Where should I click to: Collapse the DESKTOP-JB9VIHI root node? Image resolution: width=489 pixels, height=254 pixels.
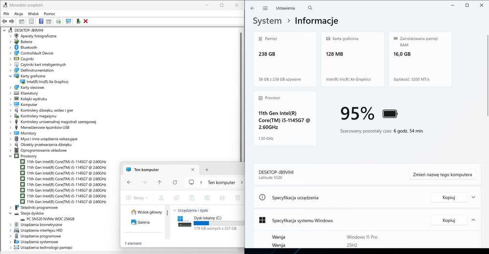coord(4,30)
